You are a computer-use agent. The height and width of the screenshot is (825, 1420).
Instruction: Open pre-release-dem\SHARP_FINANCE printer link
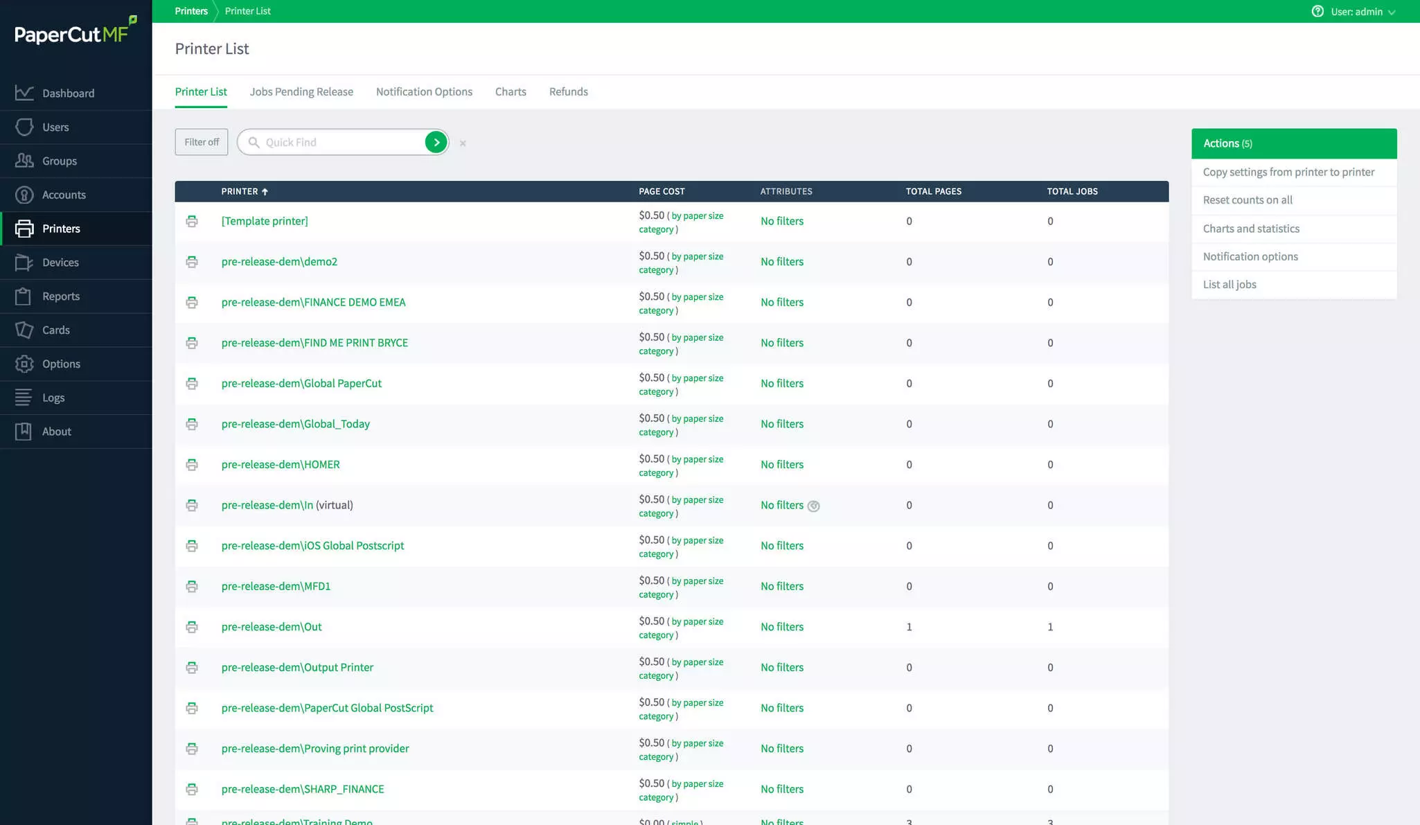pos(303,789)
